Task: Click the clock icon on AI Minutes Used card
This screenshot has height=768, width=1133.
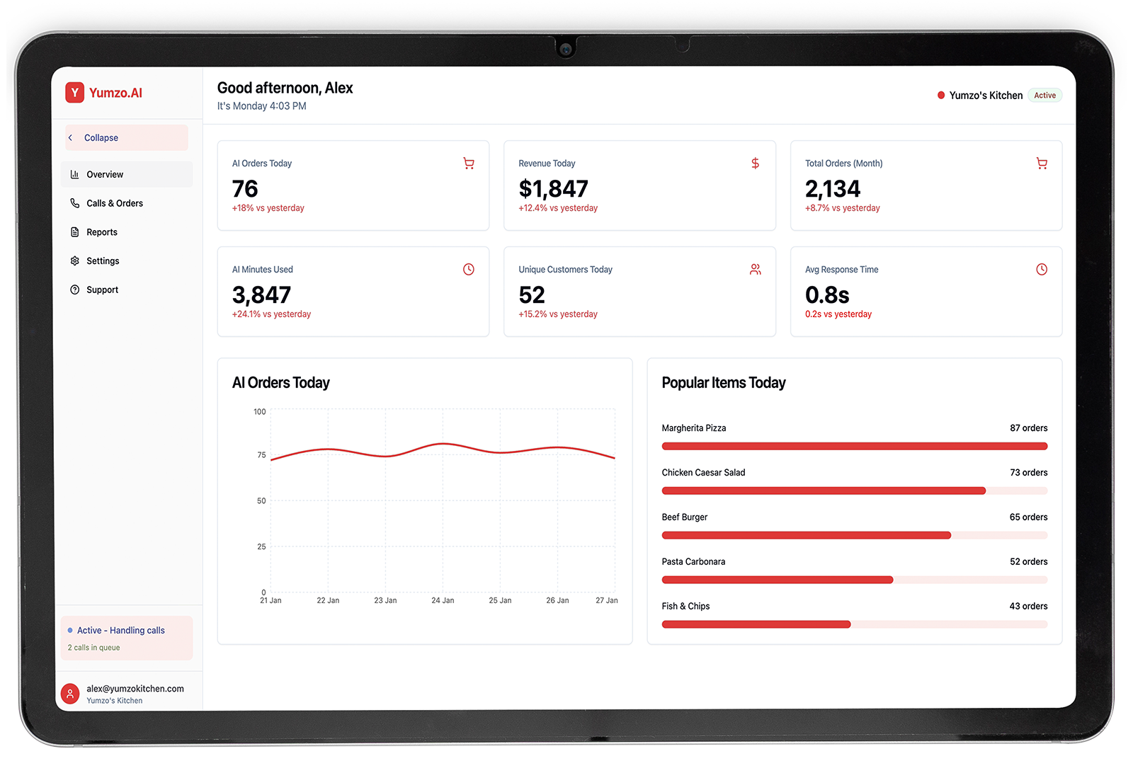Action: pyautogui.click(x=468, y=270)
